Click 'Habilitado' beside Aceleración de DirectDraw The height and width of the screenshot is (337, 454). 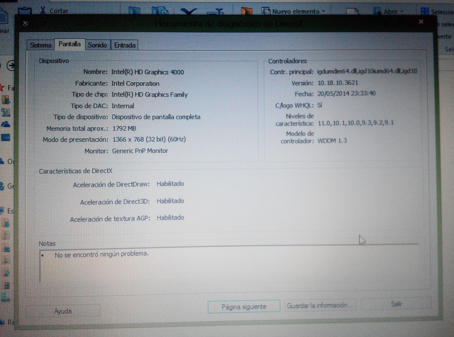170,184
